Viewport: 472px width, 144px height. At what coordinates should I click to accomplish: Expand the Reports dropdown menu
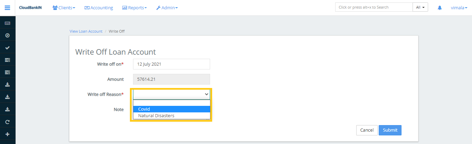(x=134, y=8)
